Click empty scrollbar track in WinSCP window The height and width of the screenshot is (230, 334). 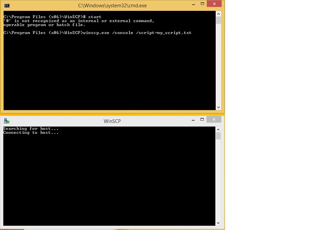point(218,182)
